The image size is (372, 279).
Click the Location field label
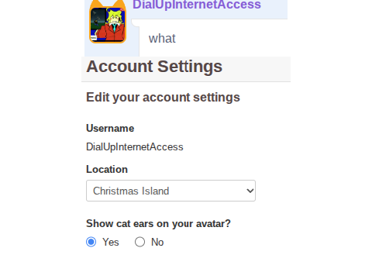pyautogui.click(x=107, y=170)
